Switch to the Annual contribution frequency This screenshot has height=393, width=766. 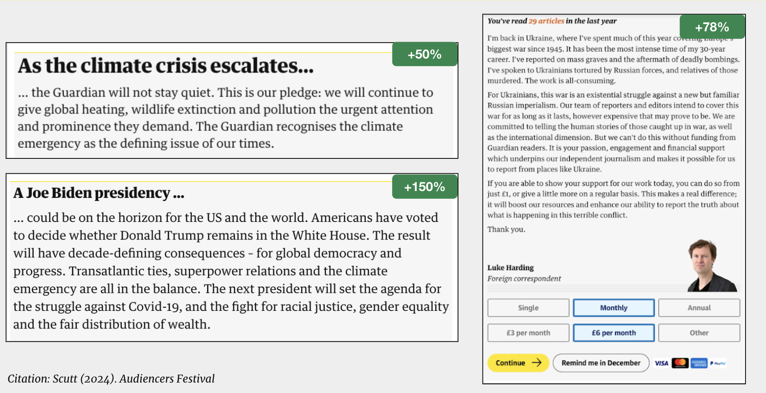tap(699, 308)
